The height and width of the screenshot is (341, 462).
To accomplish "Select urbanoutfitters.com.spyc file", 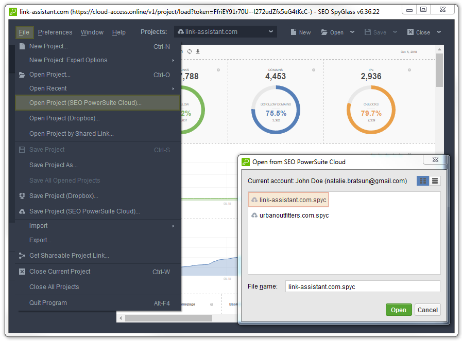I will click(290, 216).
